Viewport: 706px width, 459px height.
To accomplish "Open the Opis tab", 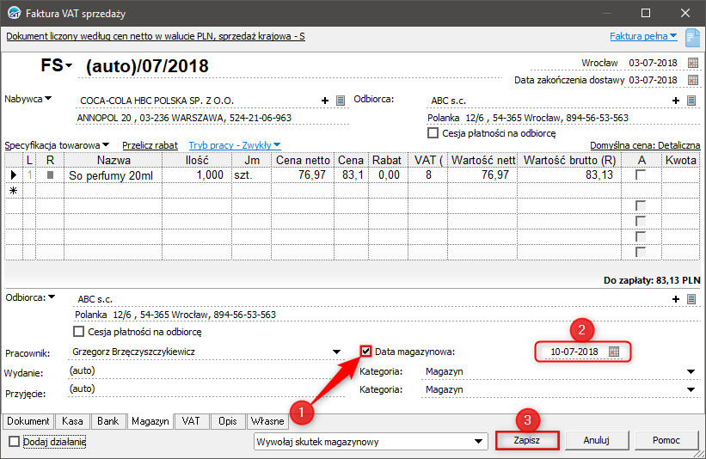I will pos(228,421).
